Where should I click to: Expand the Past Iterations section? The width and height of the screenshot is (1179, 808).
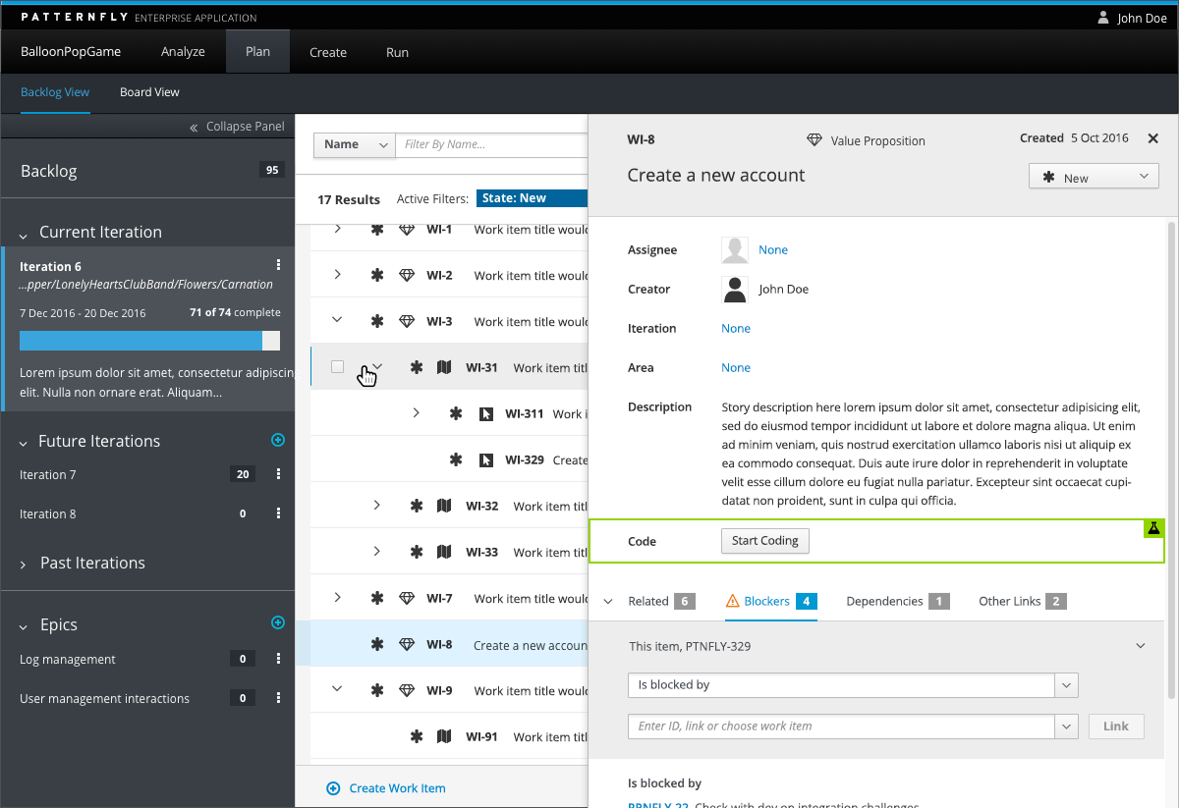tap(24, 565)
